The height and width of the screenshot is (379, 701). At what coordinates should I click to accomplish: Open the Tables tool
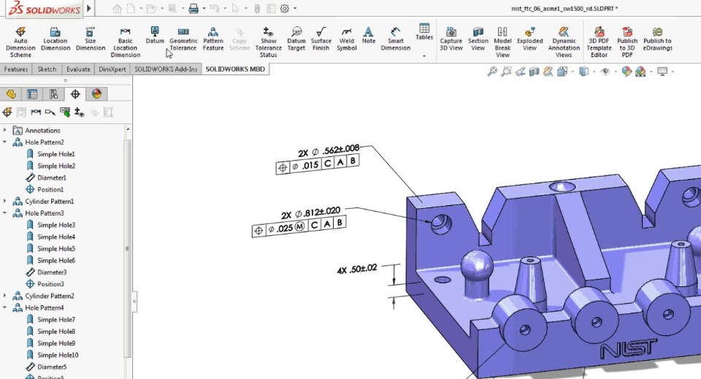tap(424, 31)
